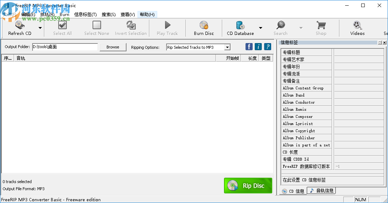Select the CD 长度 row

coord(333,152)
